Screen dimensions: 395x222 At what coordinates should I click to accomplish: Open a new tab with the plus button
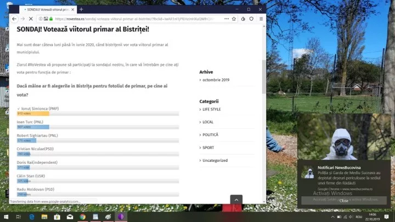click(x=81, y=9)
